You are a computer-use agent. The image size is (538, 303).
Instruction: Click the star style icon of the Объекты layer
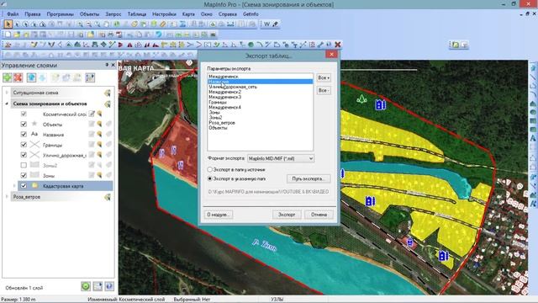(x=34, y=124)
